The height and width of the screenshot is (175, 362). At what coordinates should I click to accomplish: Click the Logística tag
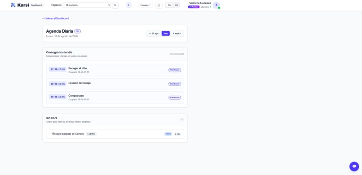(x=92, y=134)
